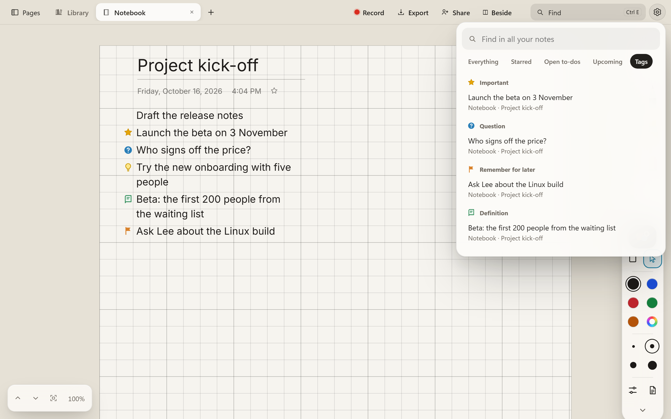Add a new tab with plus button
671x419 pixels.
click(x=211, y=12)
